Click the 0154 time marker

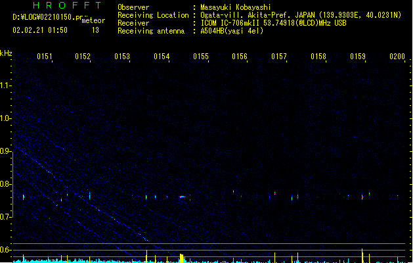pyautogui.click(x=162, y=57)
